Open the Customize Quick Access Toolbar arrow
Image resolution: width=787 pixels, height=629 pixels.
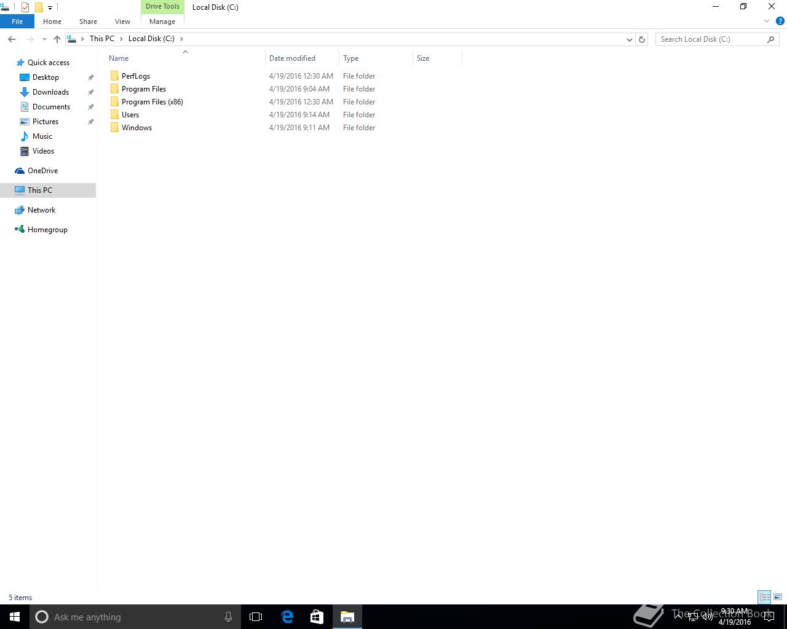tap(50, 8)
